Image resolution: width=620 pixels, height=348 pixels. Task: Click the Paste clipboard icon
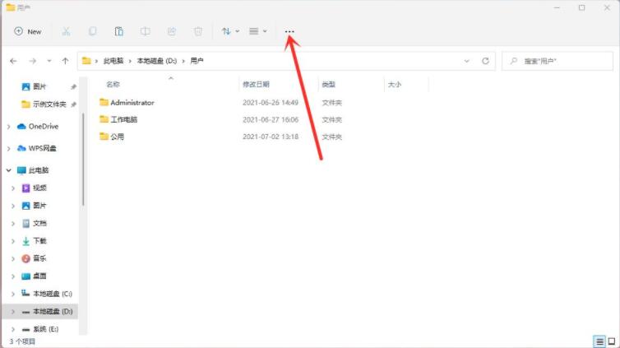118,31
